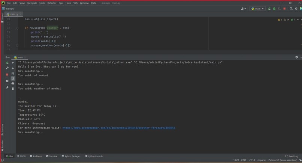Collapse the if block at line 72
Viewport: 302px width, 163px height.
[17, 28]
